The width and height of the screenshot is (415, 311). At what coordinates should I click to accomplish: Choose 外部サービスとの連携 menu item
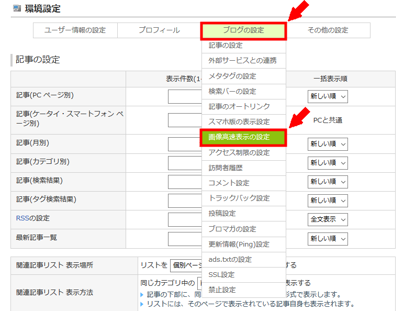[x=244, y=61]
